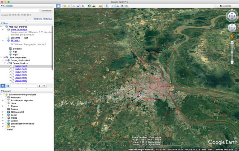239x151 pixels.
Task: Toggle the Lieux temporaires checkbox
Action: pos(4,57)
